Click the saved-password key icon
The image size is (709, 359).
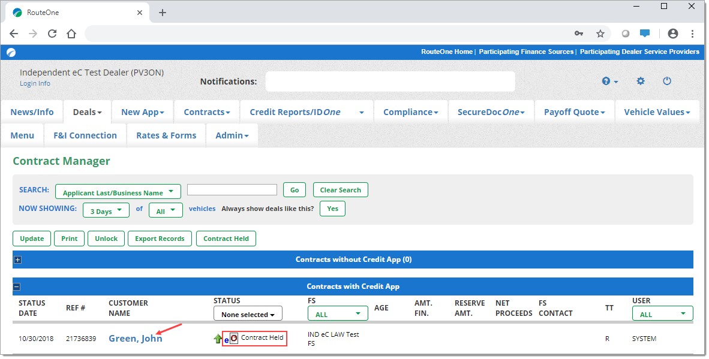point(579,34)
